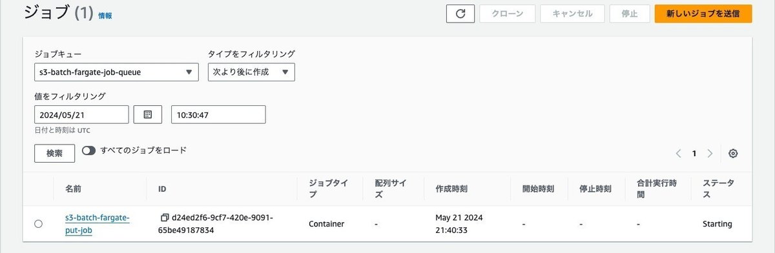Focus the time field 10:30:47
Screen dimensions: 775x253
[218, 114]
